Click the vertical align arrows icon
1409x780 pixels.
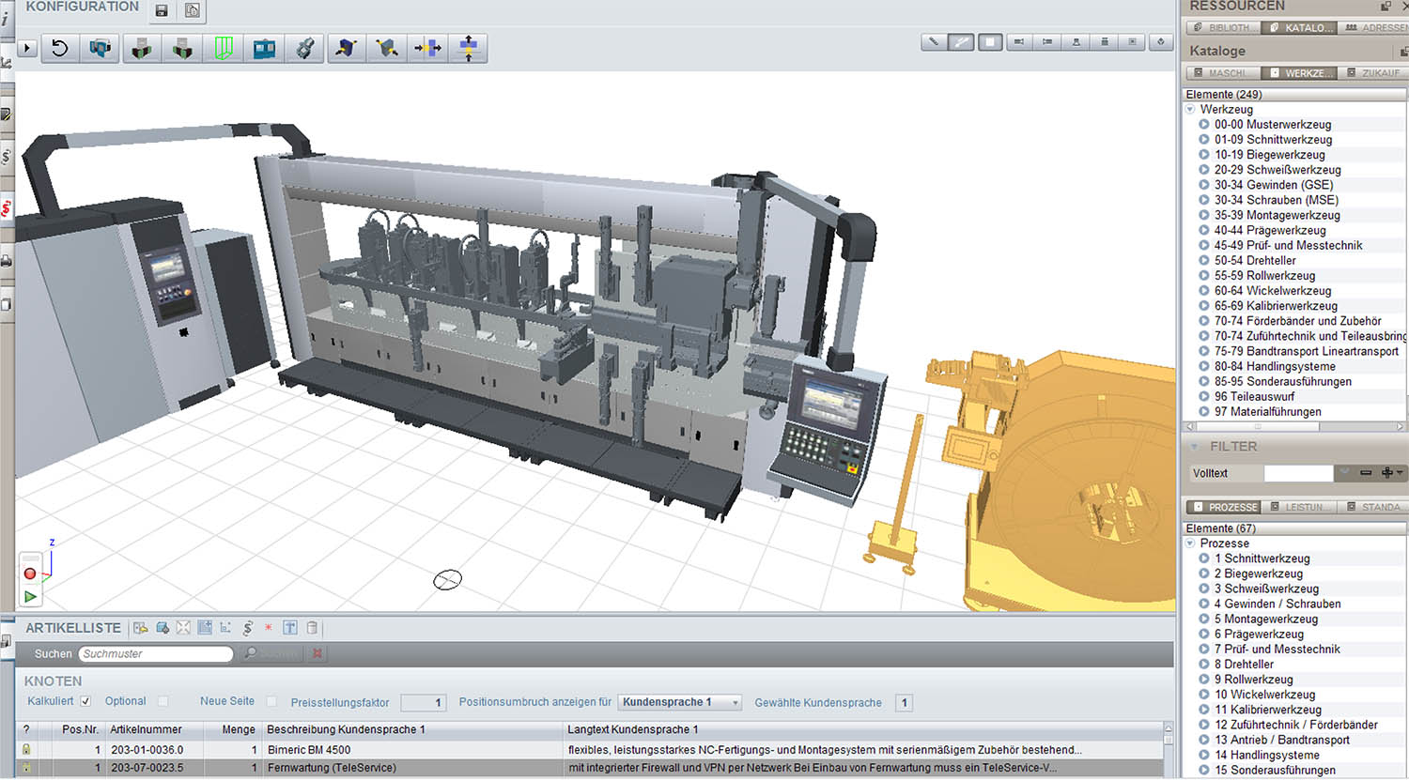click(x=468, y=48)
